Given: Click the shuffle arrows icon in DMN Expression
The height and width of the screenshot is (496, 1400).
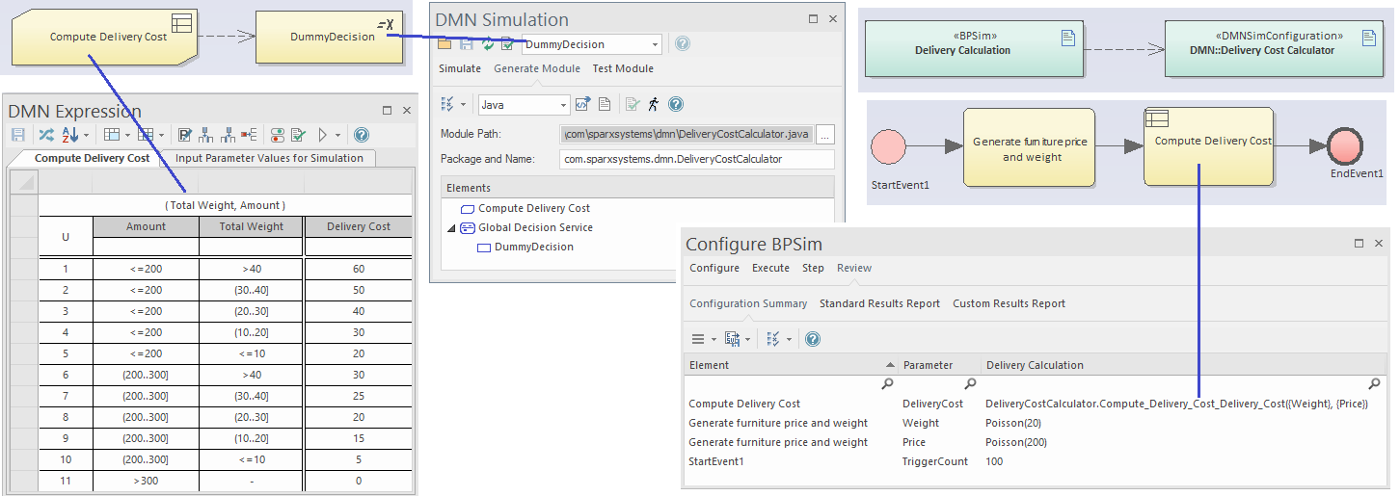Looking at the screenshot, I should point(45,135).
